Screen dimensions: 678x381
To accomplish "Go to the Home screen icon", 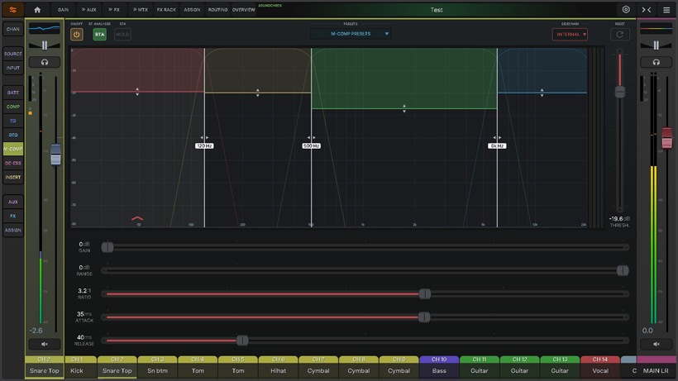I will point(37,9).
